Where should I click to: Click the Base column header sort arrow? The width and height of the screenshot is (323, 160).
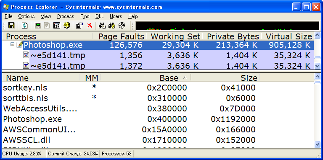tap(185, 78)
